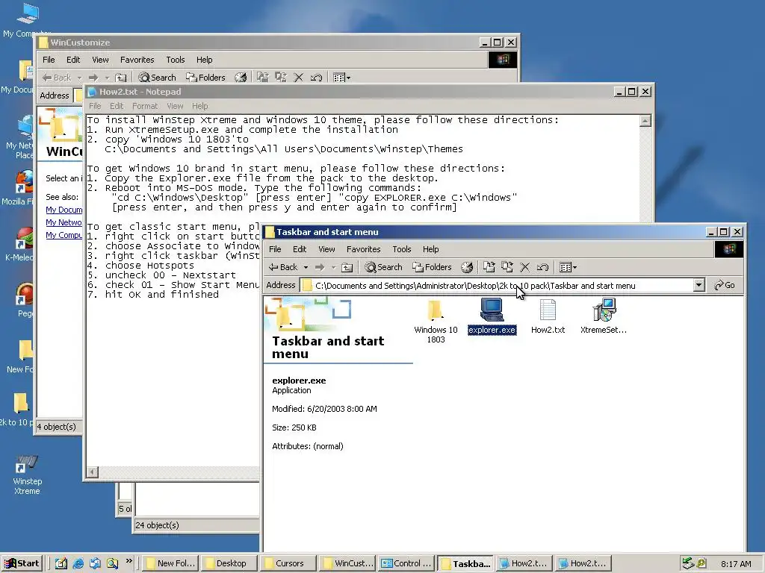
Task: Open File menu in WinCustomize window
Action: point(49,60)
